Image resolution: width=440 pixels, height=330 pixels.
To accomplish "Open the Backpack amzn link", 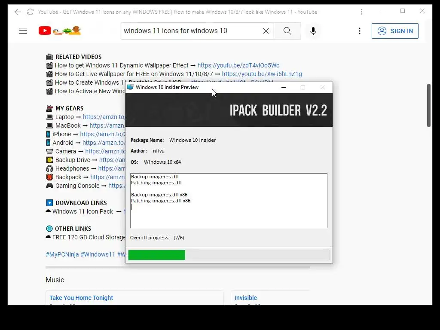I will click(108, 177).
